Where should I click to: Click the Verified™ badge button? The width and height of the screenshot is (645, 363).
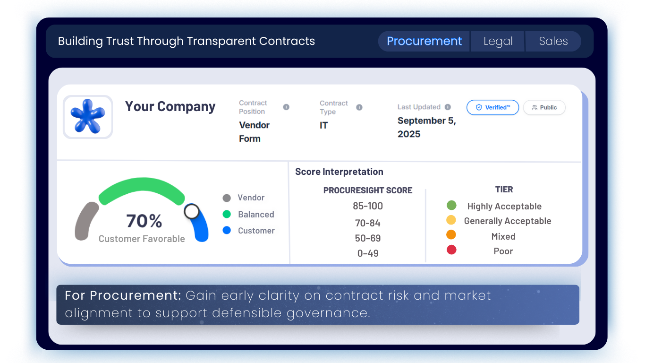pos(492,107)
